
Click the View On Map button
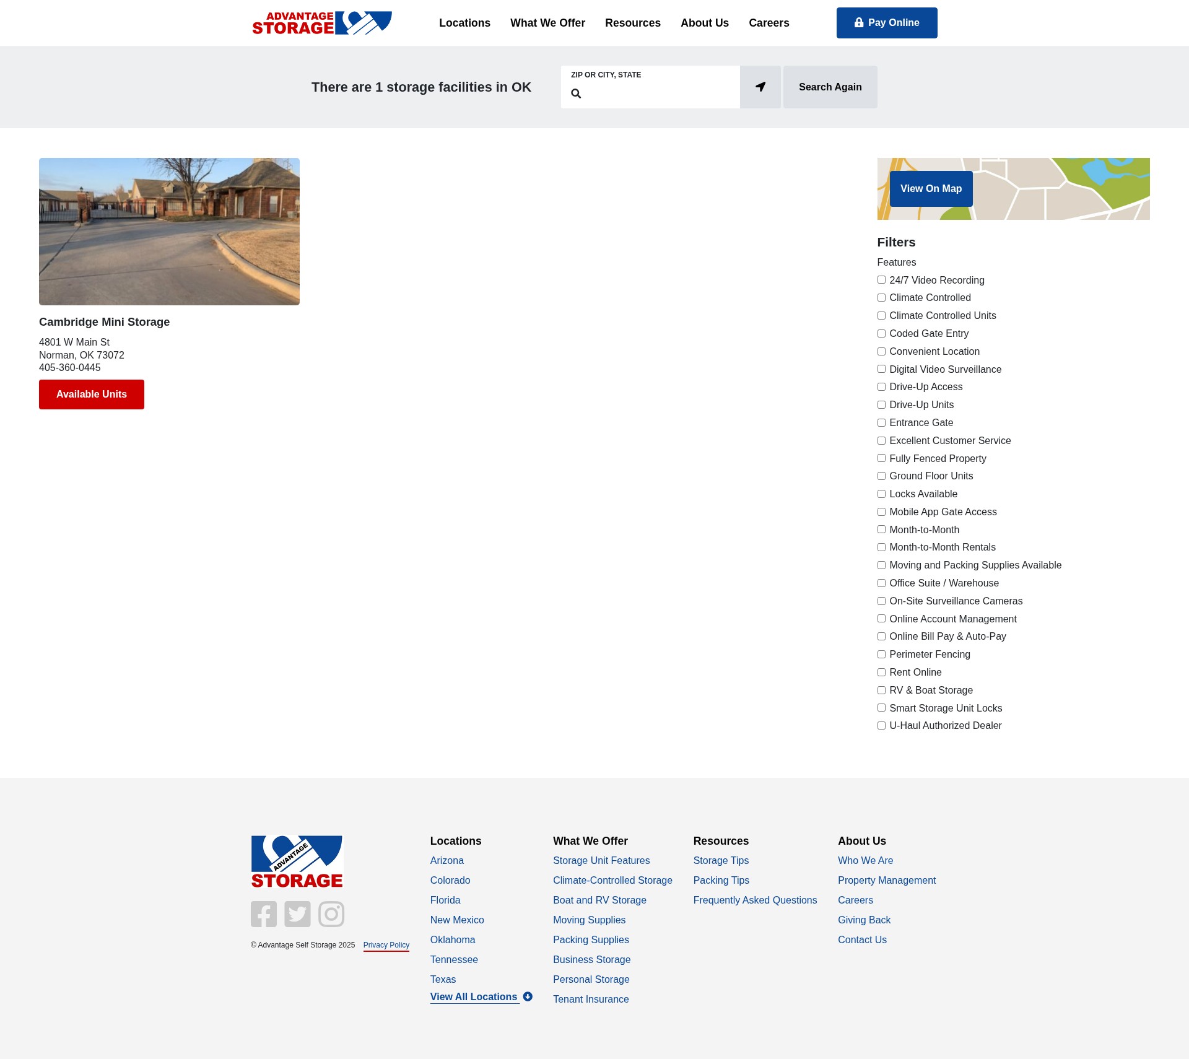coord(931,189)
